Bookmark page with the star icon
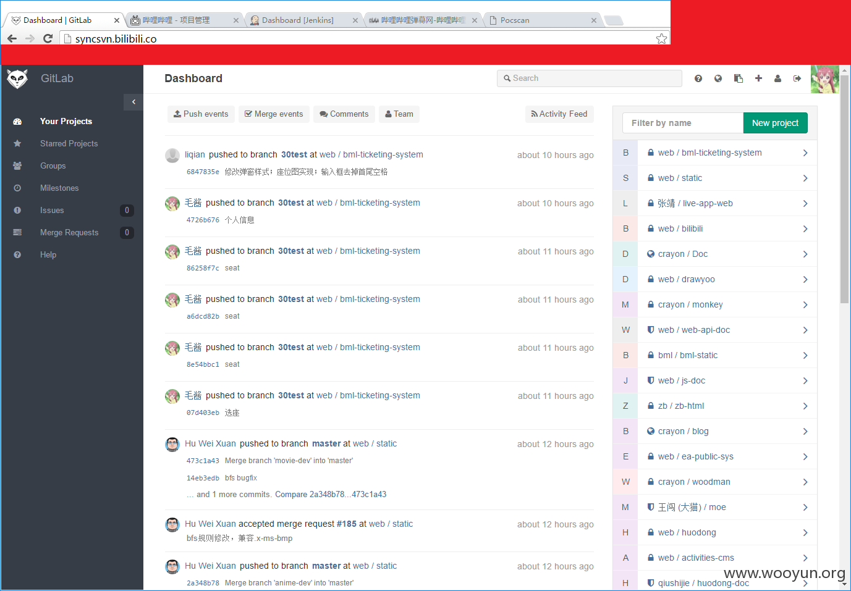 (x=661, y=38)
